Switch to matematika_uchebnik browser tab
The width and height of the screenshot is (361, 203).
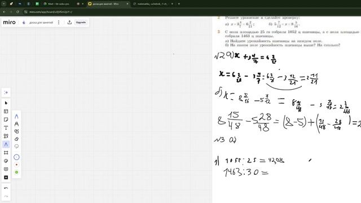[x=152, y=4]
